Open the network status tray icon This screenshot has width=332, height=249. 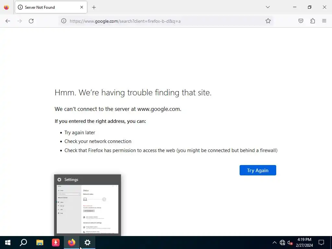[x=282, y=243]
